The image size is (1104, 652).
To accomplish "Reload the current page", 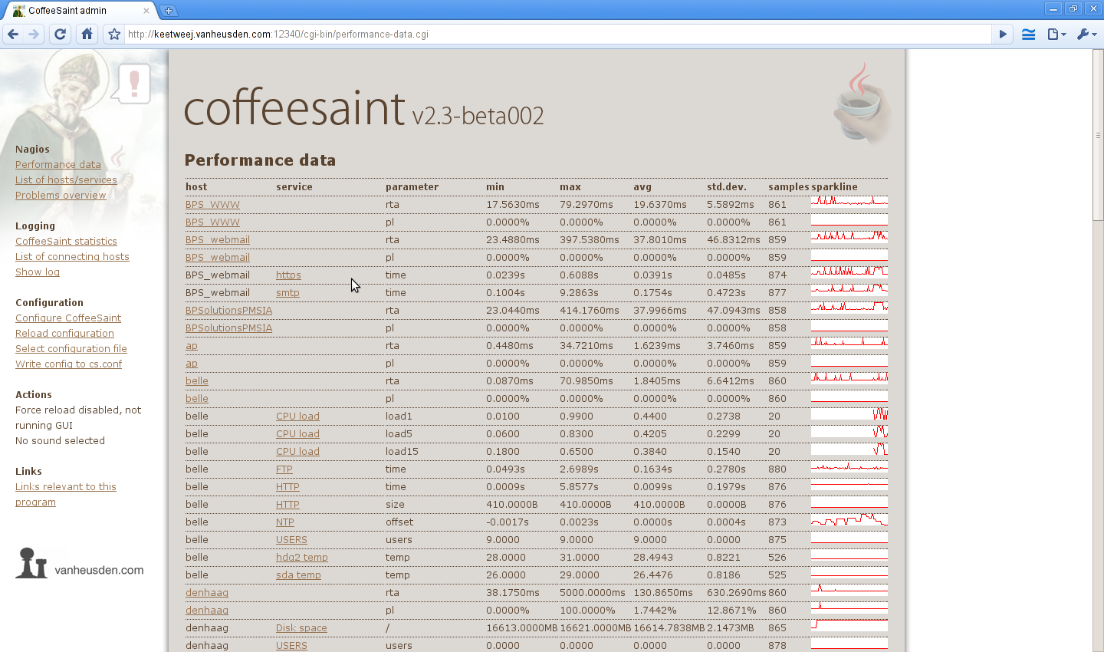I will click(61, 34).
